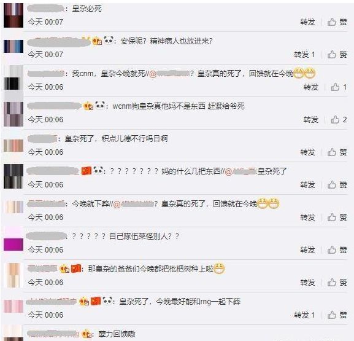Like the comment '自己队伍菜怪别人'
The height and width of the screenshot is (341, 354).
337,250
